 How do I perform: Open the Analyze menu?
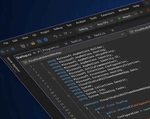click(81, 22)
